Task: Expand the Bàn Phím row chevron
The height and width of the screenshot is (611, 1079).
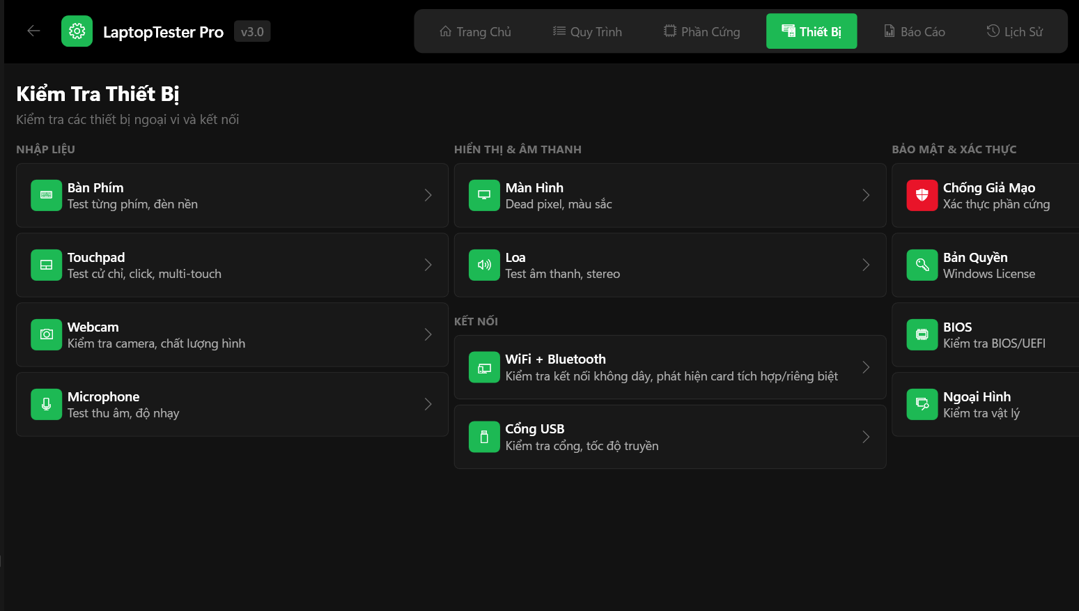Action: click(x=428, y=195)
